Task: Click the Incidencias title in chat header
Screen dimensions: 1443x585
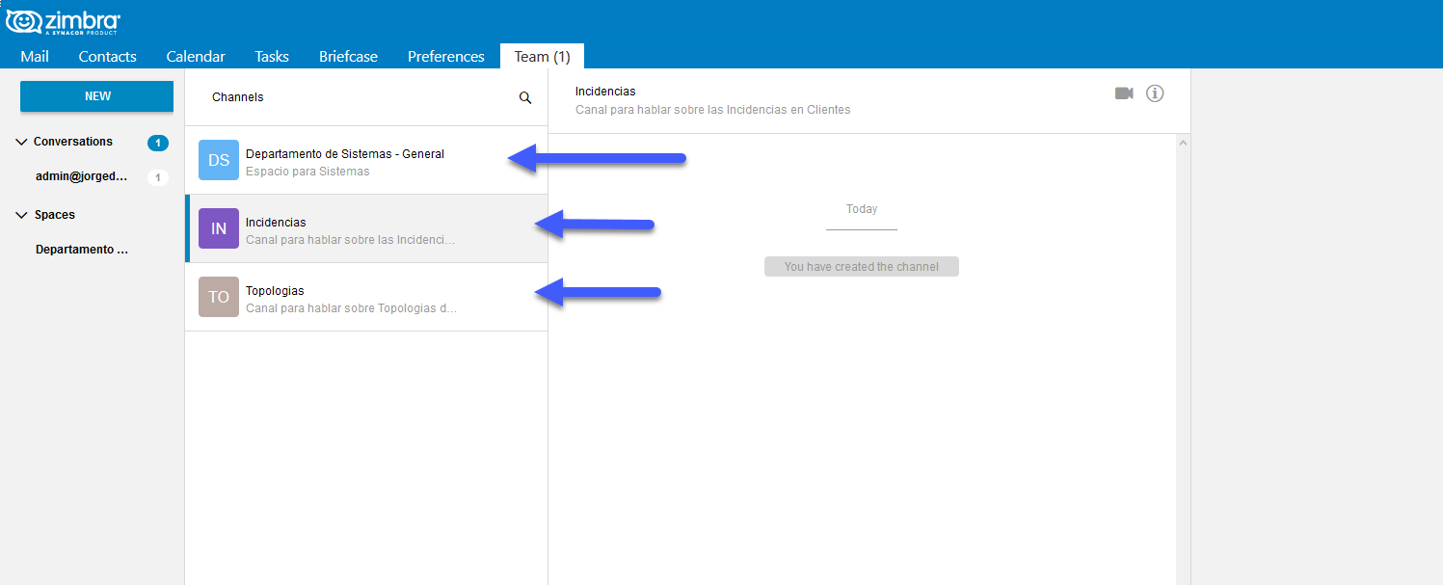Action: pos(605,92)
